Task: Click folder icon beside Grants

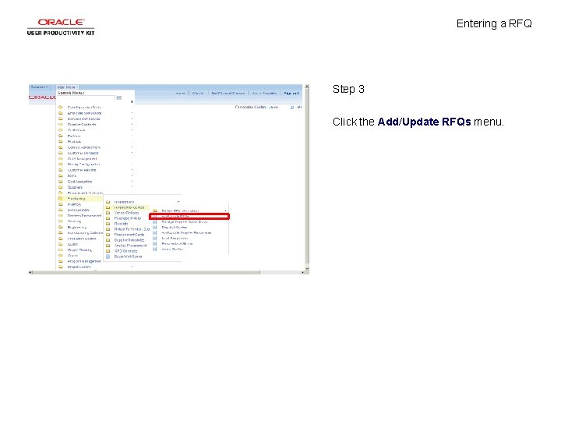Action: [x=61, y=256]
